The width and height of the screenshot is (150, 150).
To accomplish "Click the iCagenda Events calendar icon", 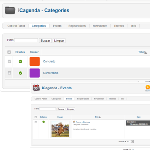I will point(36,88).
